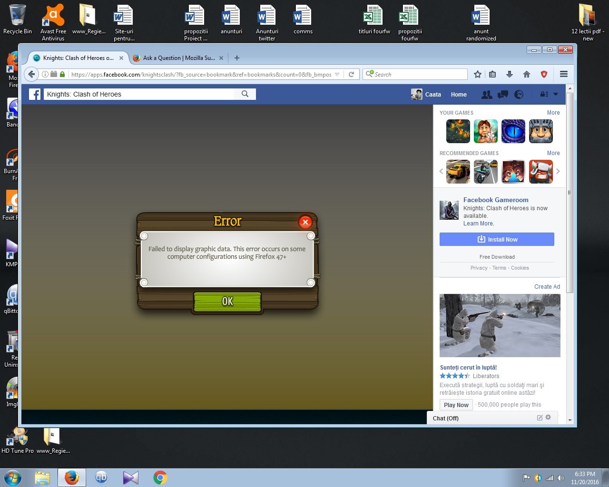Open the Facebook Gameroom link

coord(496,200)
